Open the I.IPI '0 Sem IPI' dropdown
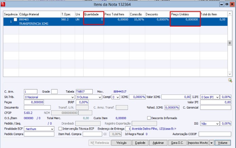The width and height of the screenshot is (236, 148). pyautogui.click(x=218, y=97)
